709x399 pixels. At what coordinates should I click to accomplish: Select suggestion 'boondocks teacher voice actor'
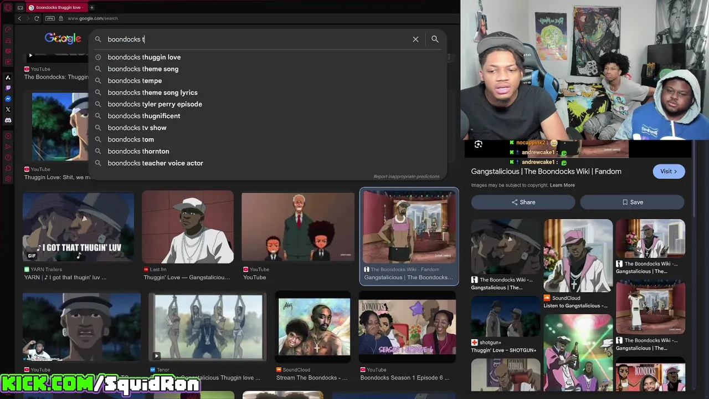(x=268, y=163)
